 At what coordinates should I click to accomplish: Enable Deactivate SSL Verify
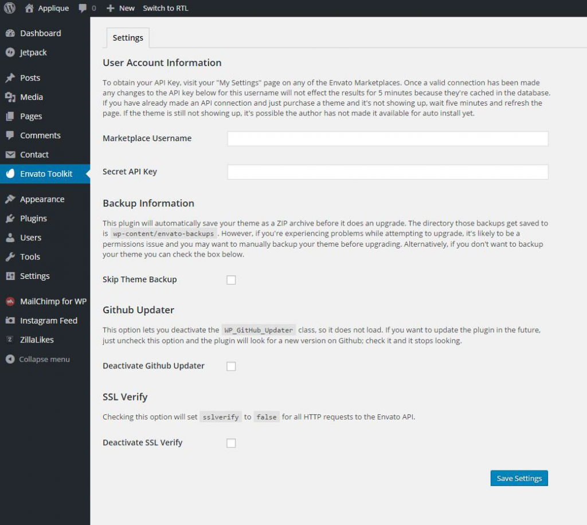(231, 443)
